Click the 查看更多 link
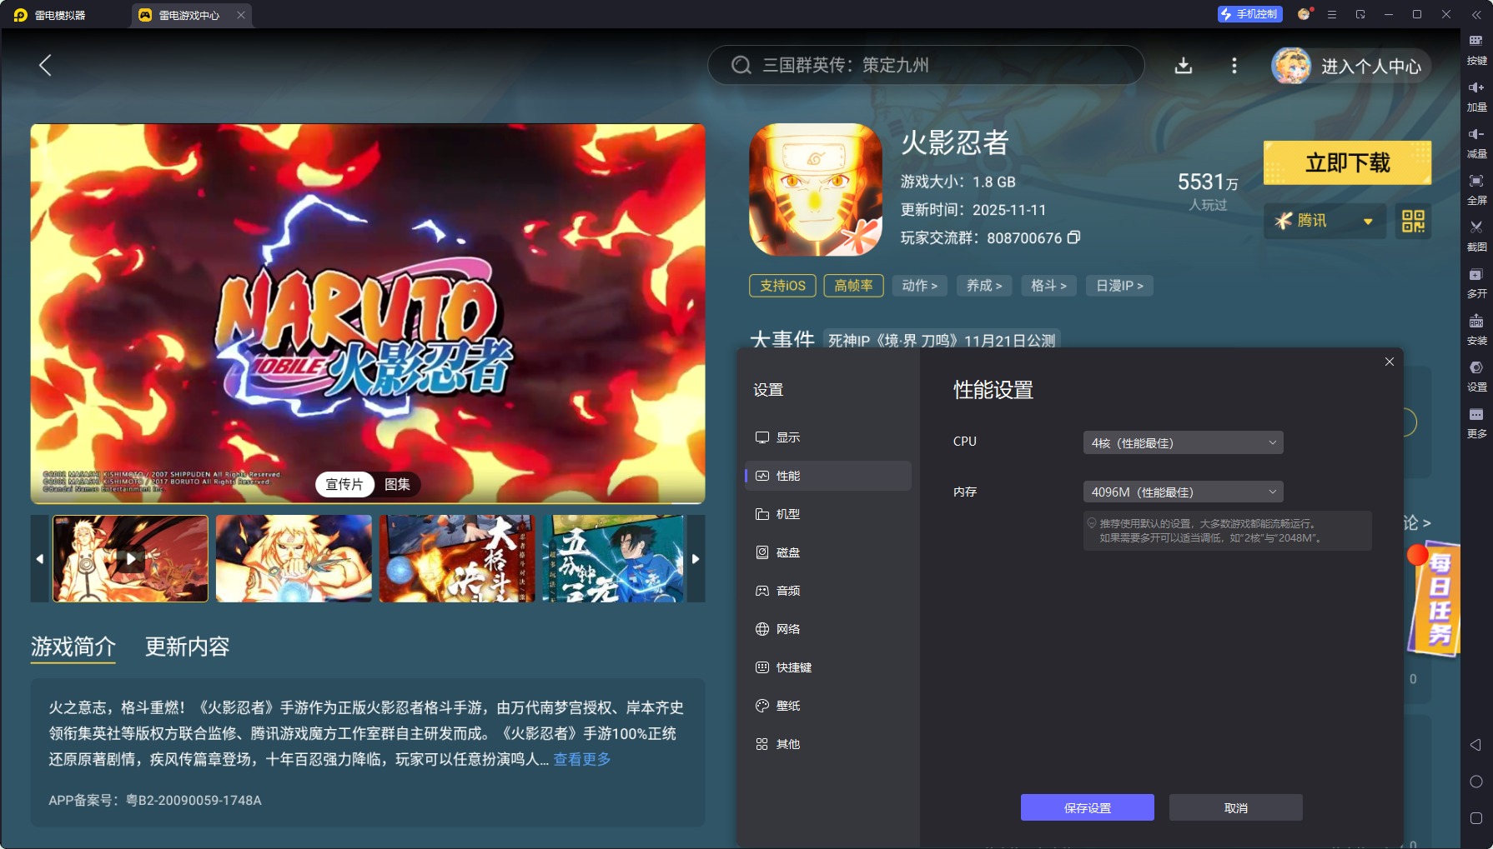This screenshot has width=1493, height=849. pos(582,759)
